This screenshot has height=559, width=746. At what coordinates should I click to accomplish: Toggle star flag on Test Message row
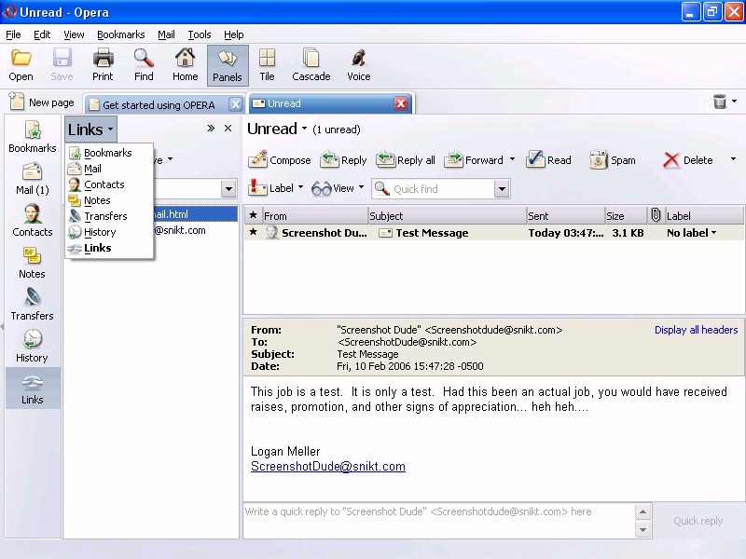(253, 233)
